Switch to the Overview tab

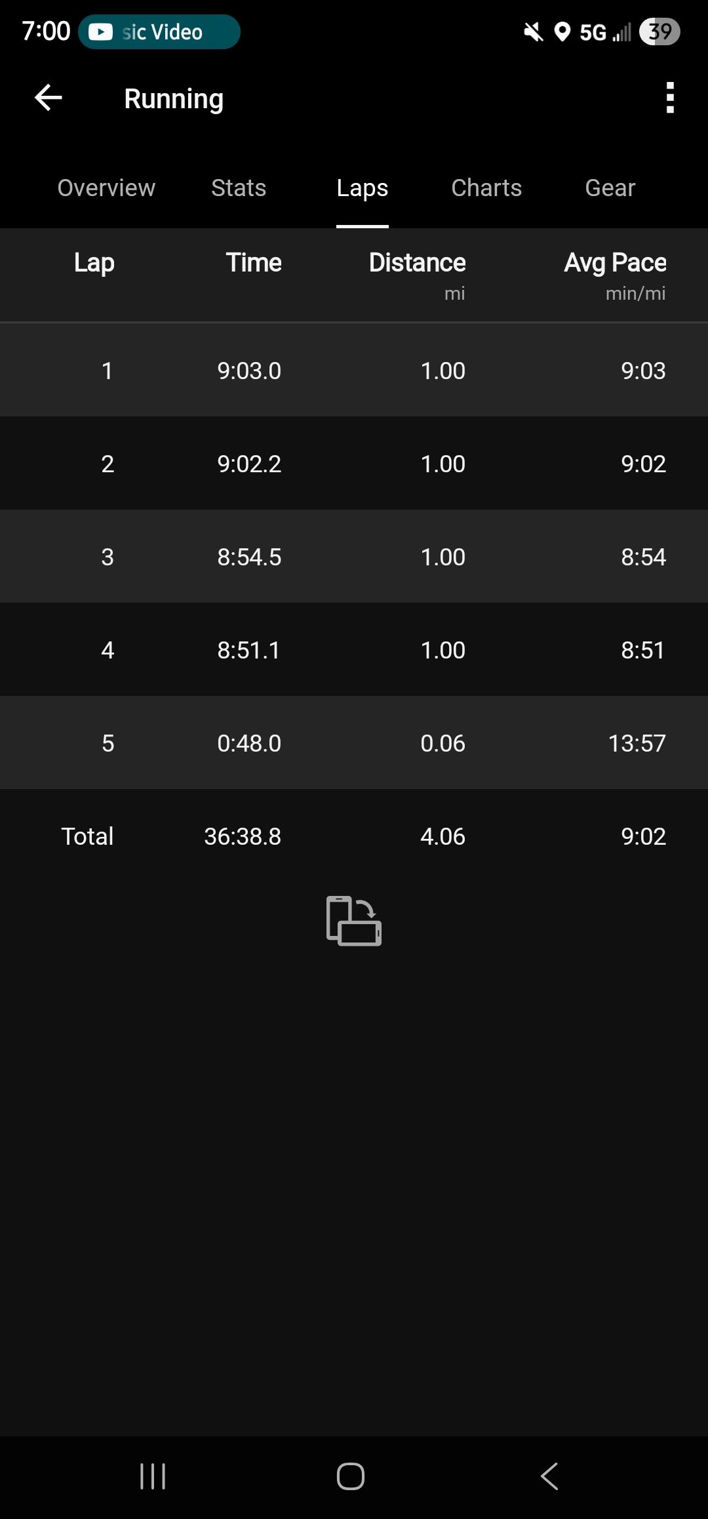click(x=106, y=188)
